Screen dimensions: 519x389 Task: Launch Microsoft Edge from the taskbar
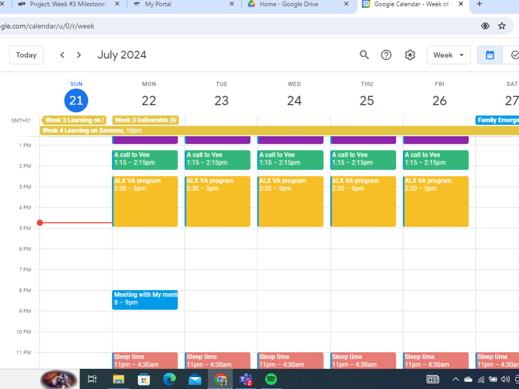[170, 379]
